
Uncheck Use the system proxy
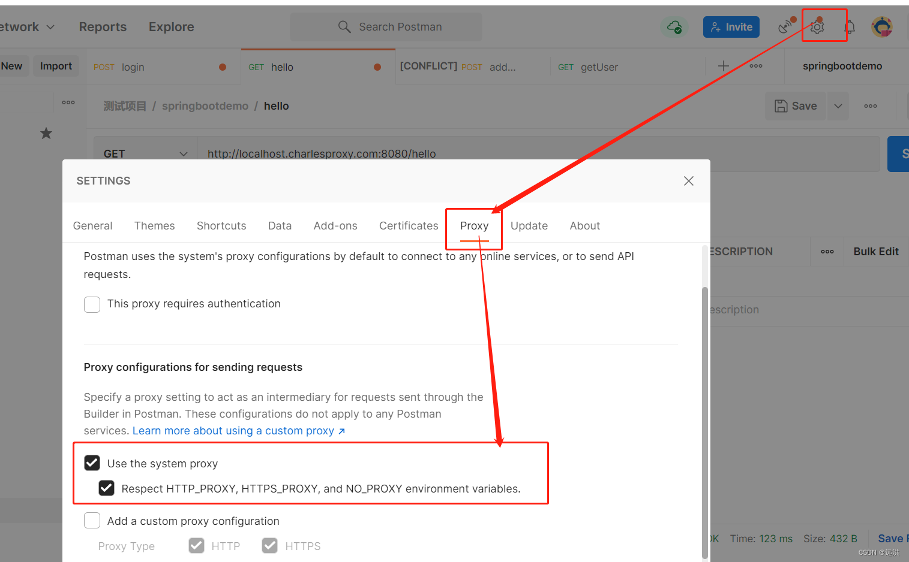tap(92, 463)
